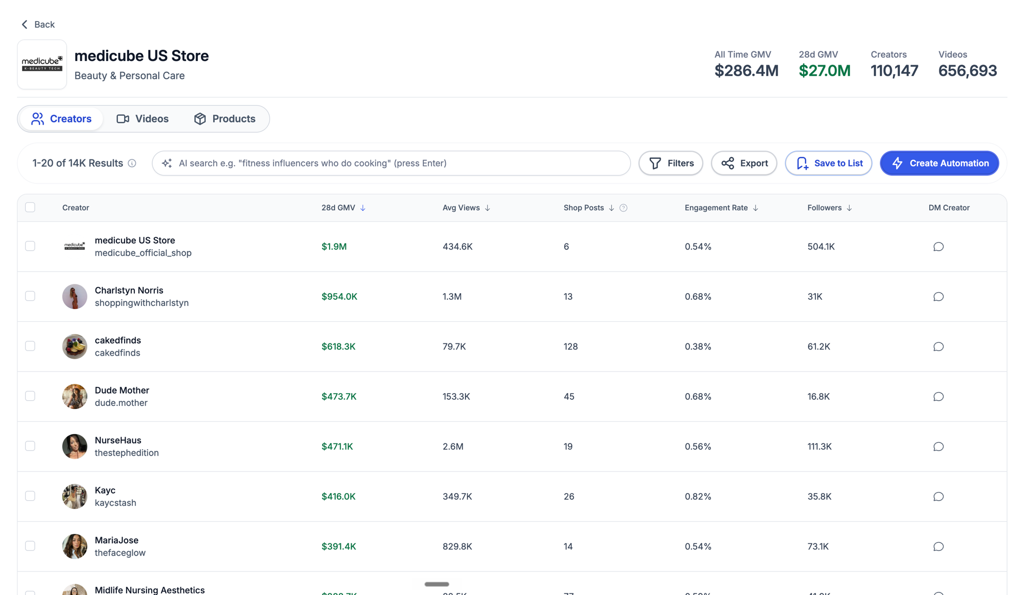Message MariaJose using the chat icon

pos(938,546)
